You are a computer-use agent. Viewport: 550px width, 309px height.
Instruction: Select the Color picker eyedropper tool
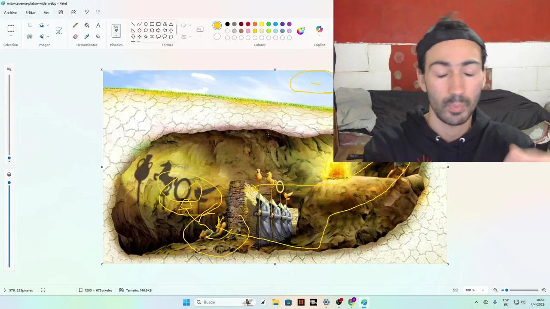(x=87, y=36)
